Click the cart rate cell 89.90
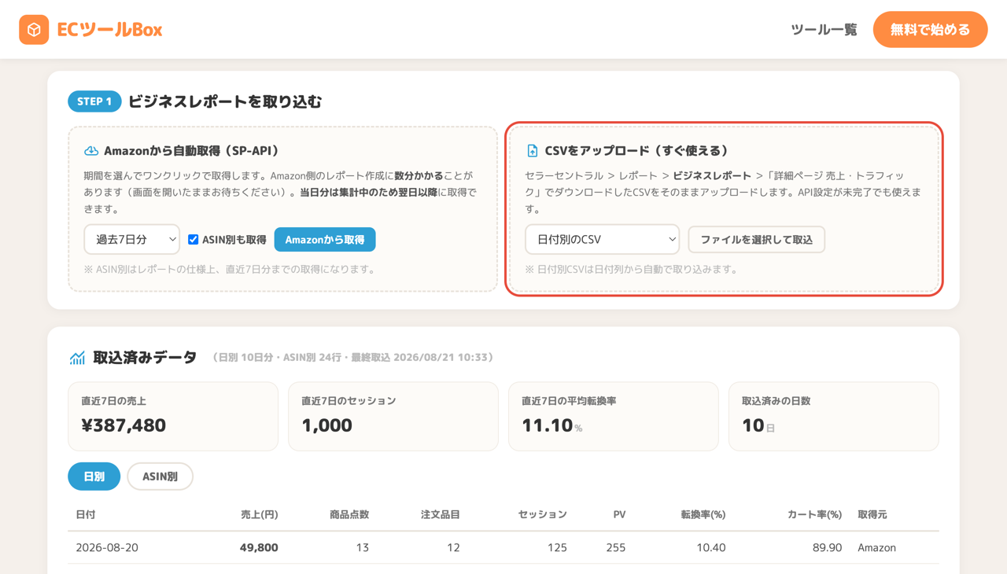 tap(827, 547)
